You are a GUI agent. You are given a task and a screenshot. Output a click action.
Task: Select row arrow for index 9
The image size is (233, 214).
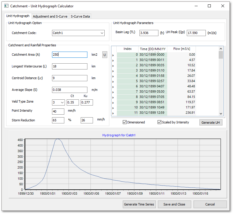tap(113, 103)
